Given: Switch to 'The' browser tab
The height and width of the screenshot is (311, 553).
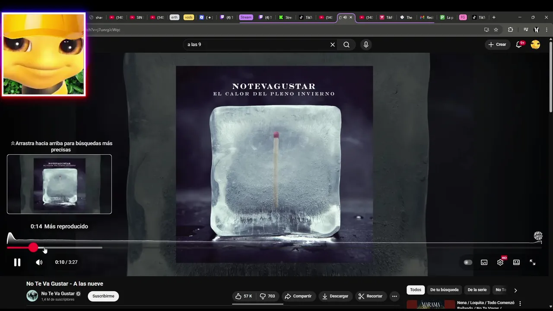Looking at the screenshot, I should click(x=406, y=17).
